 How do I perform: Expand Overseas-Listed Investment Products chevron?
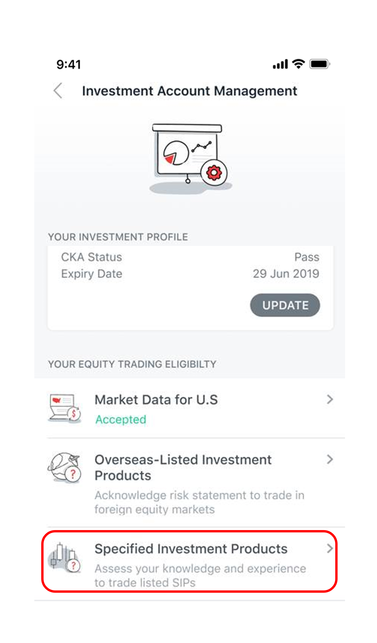pyautogui.click(x=330, y=459)
